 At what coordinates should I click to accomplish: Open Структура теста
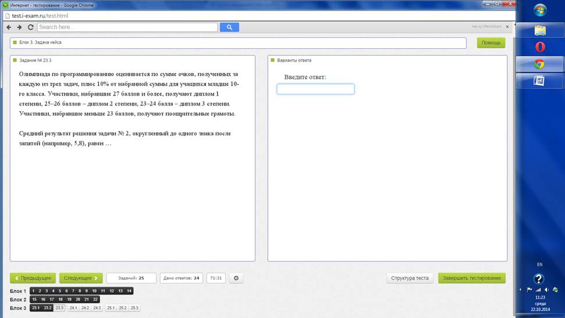(410, 278)
